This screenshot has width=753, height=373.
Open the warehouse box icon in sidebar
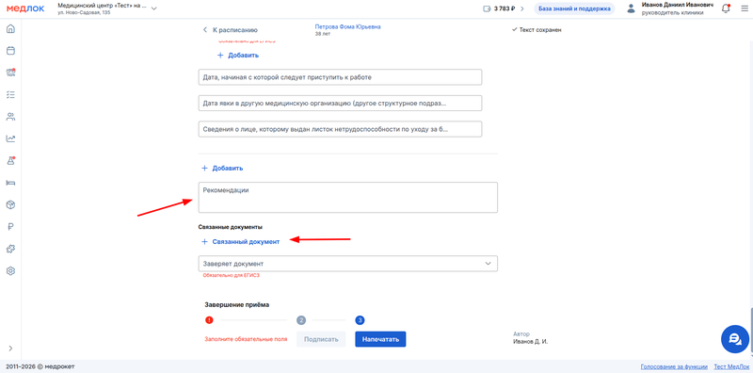click(10, 204)
